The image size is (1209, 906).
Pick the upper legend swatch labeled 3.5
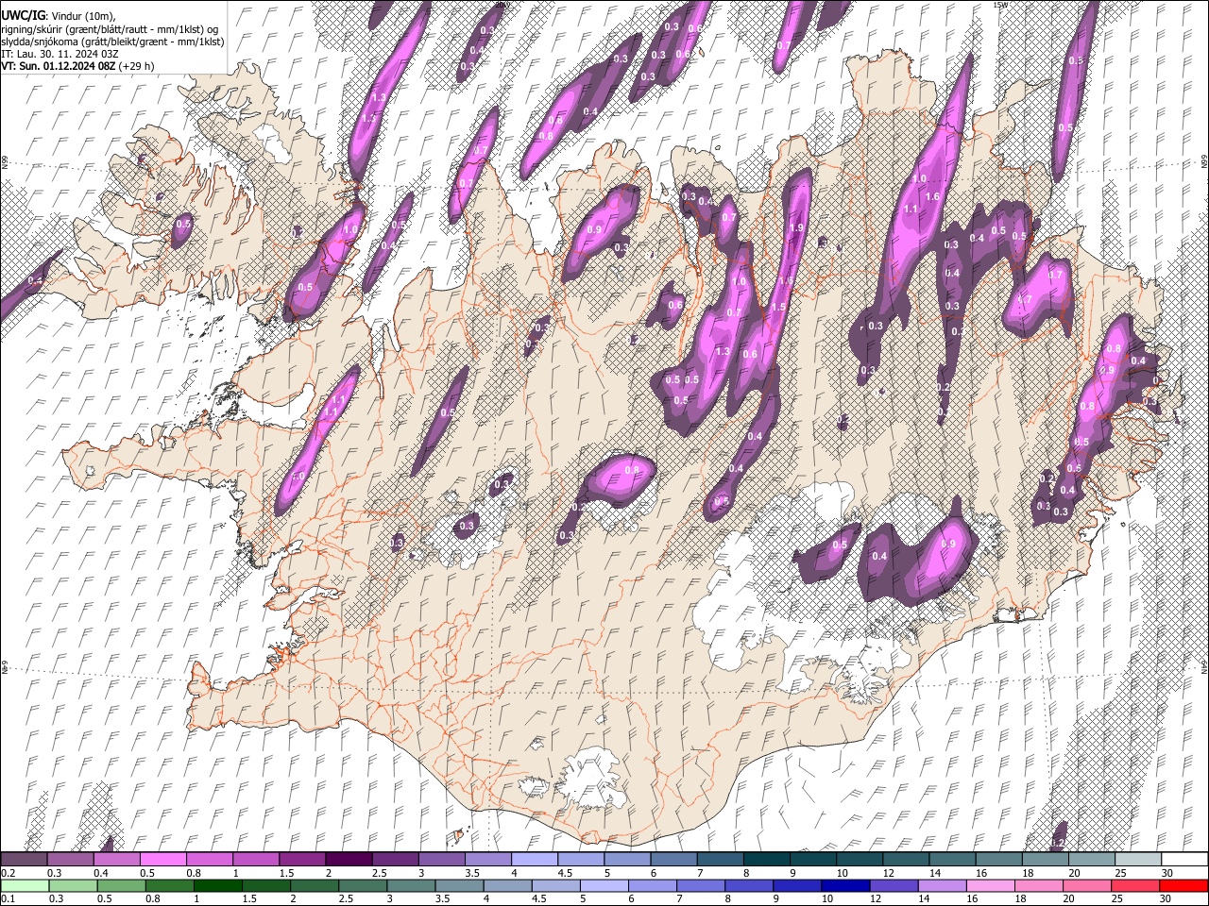pyautogui.click(x=487, y=859)
